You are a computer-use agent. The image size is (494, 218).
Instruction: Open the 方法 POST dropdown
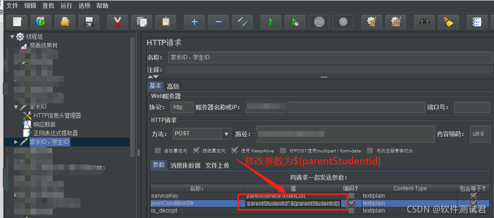click(226, 134)
